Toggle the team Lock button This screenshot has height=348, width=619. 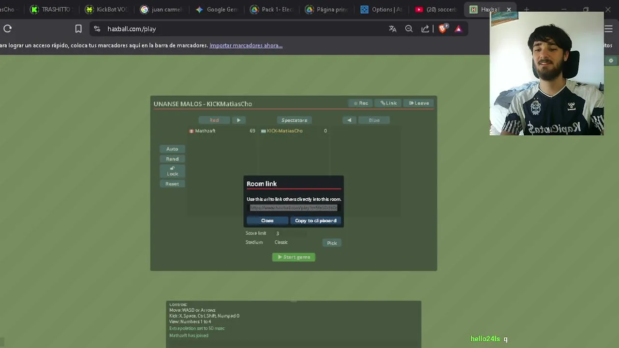[x=172, y=171]
